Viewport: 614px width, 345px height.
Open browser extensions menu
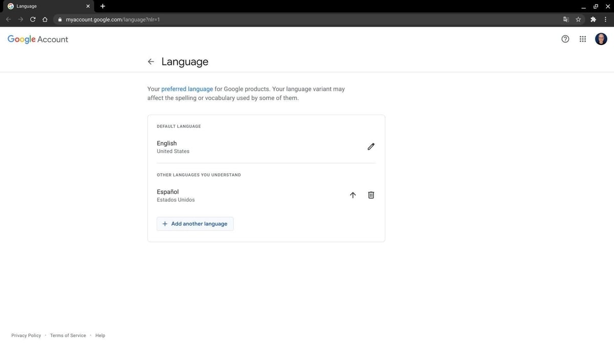pyautogui.click(x=593, y=19)
